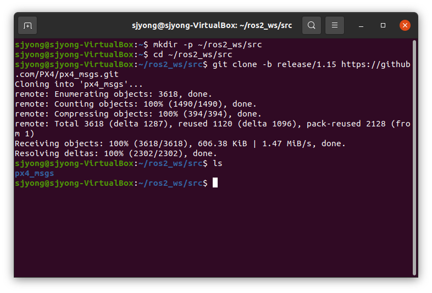
Task: Click the block cursor at the last prompt
Action: point(215,183)
